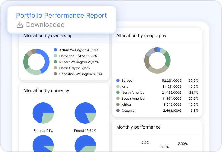Click the Pound pie chart
The width and height of the screenshot is (222, 152).
click(85, 113)
